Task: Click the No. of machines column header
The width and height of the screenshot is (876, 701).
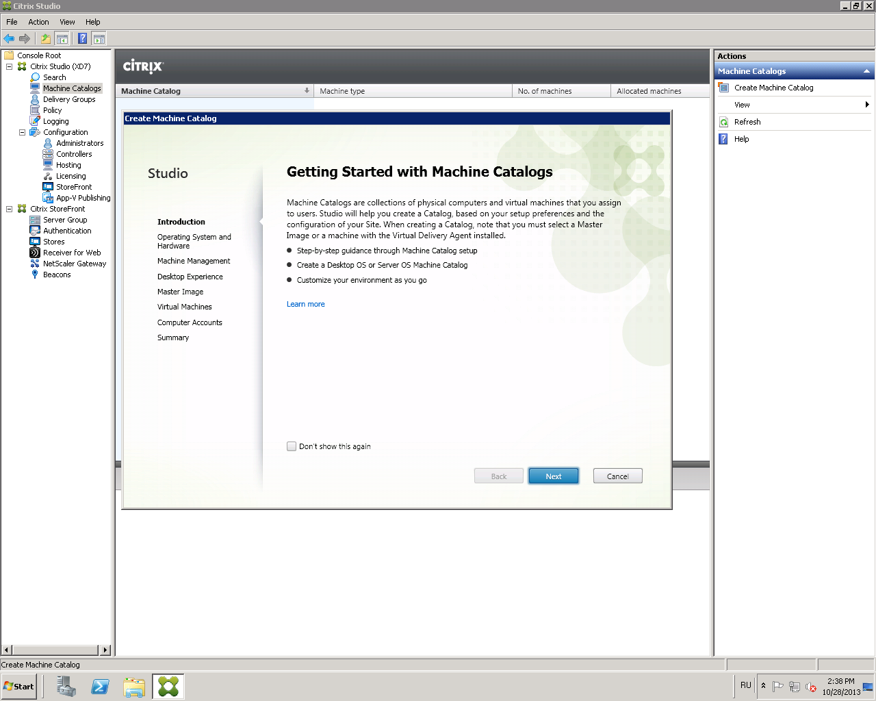Action: 561,91
